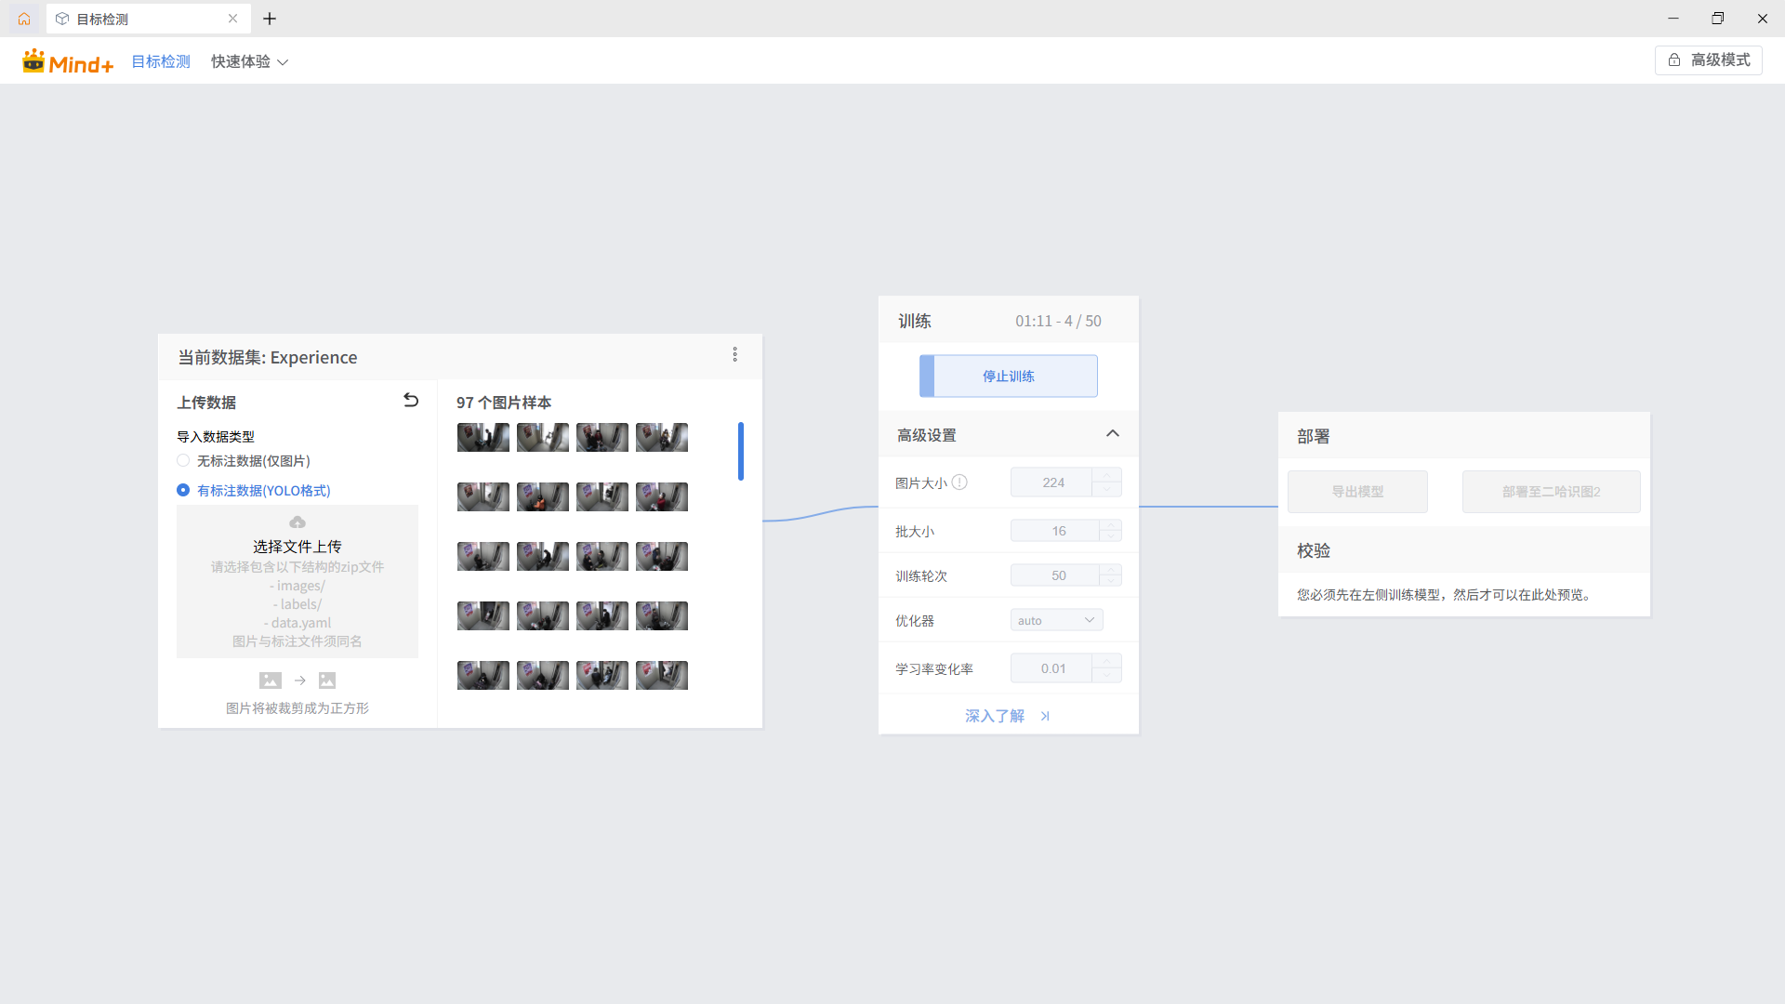
Task: Open a new tab with plus icon
Action: (270, 19)
